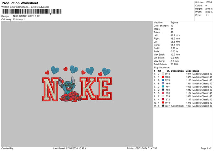The image size is (214, 151).
Task: Click the Code column header
Action: pyautogui.click(x=188, y=71)
